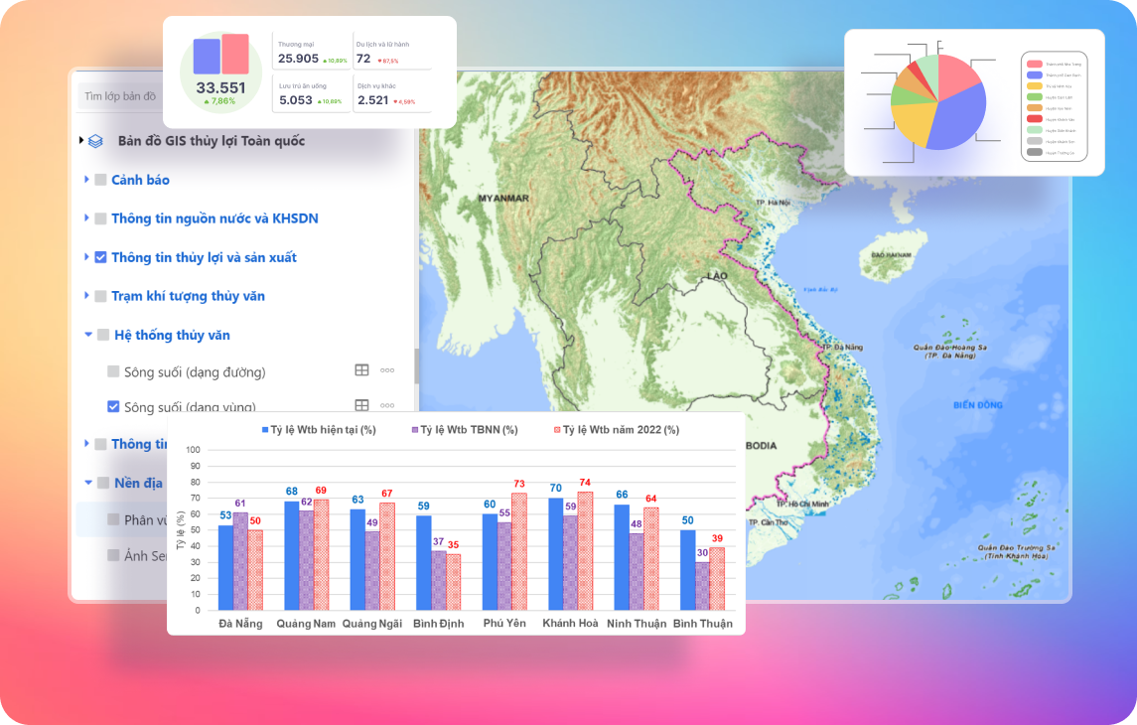This screenshot has width=1137, height=725.
Task: Collapse the Hệ thống thủy văn group
Action: point(87,335)
